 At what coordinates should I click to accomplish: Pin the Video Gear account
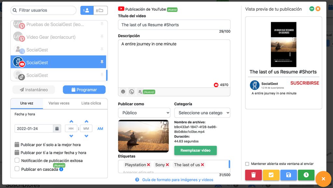(x=102, y=36)
